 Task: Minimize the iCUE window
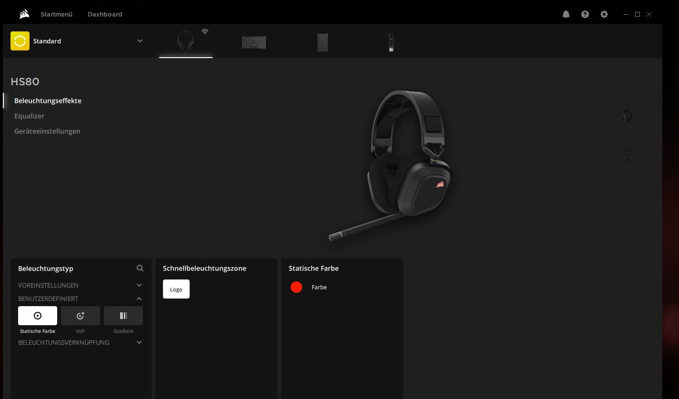(x=626, y=14)
